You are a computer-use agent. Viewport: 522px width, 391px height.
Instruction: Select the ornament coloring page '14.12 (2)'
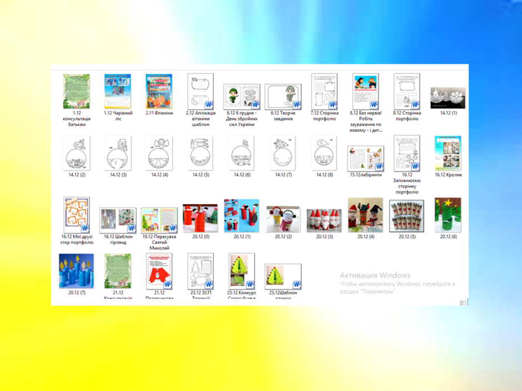[77, 153]
